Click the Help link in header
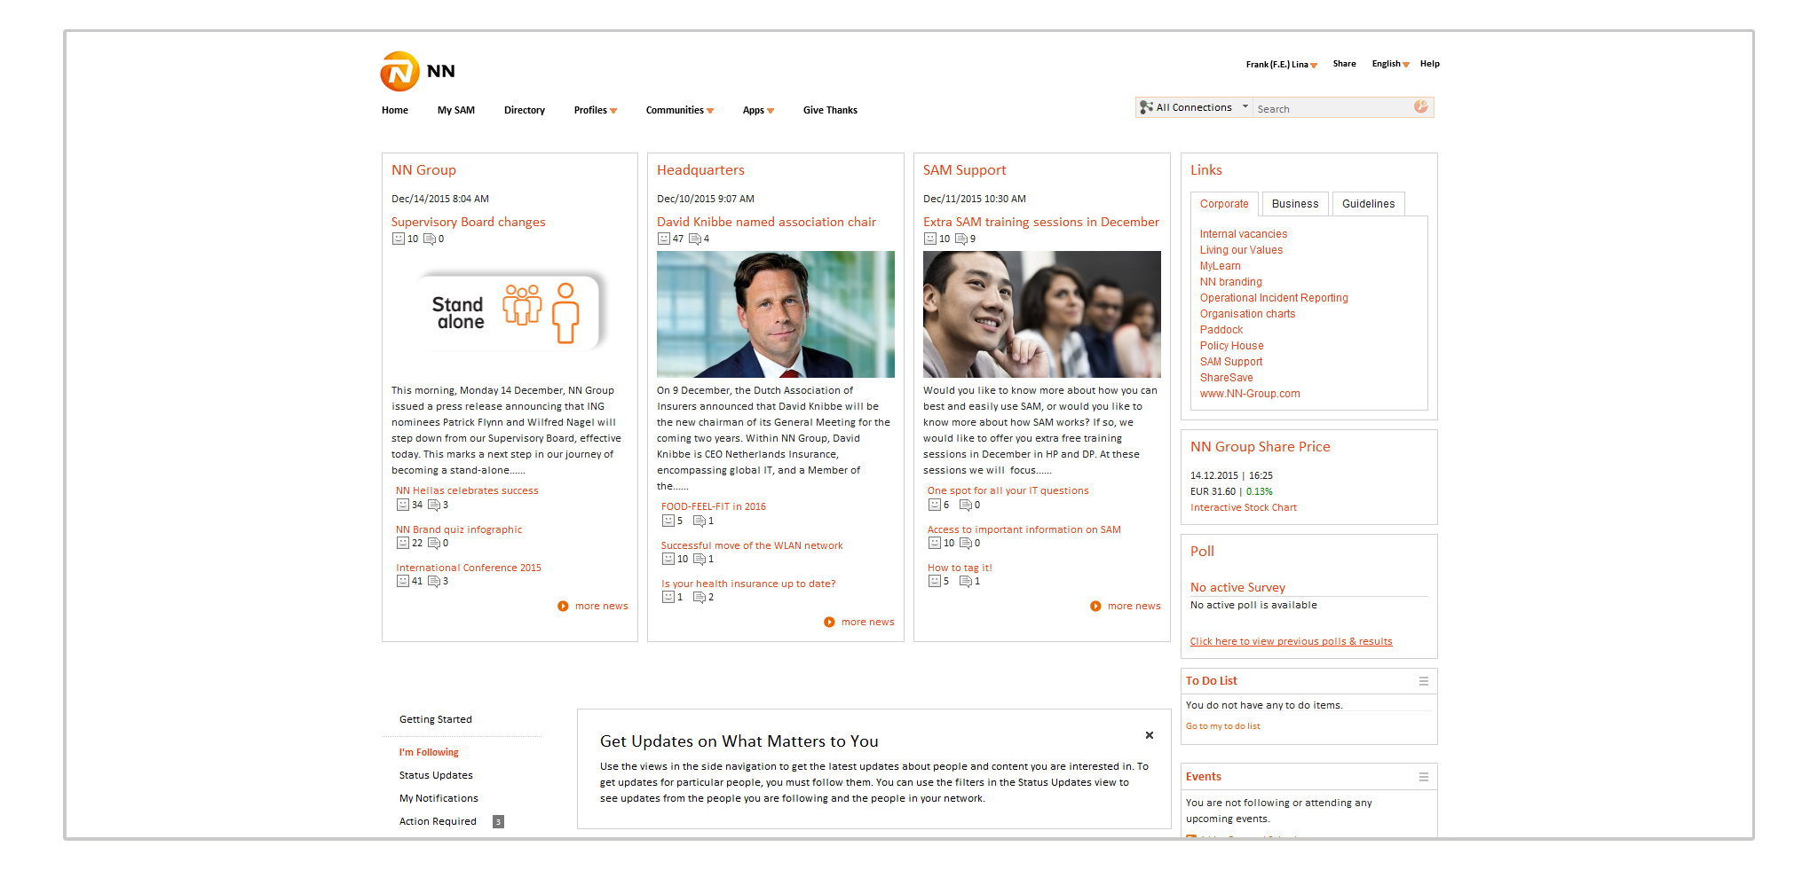Image resolution: width=1818 pixels, height=870 pixels. [1429, 64]
